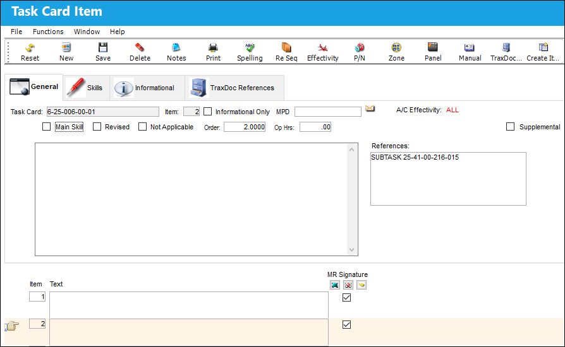Open the Effectivity airplane icon
The height and width of the screenshot is (347, 565).
point(323,47)
